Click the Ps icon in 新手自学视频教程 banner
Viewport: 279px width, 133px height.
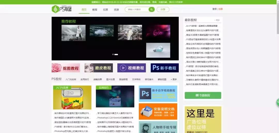[145, 94]
